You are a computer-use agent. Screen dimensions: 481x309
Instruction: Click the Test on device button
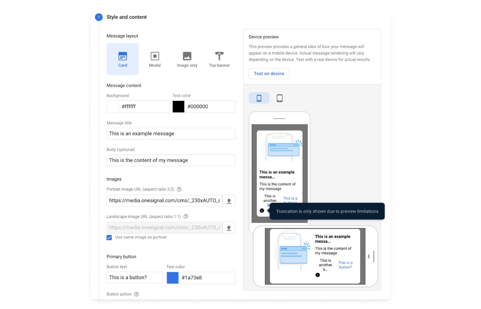tap(269, 73)
